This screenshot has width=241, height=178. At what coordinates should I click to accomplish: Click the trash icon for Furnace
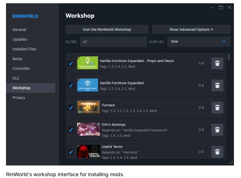(x=217, y=108)
